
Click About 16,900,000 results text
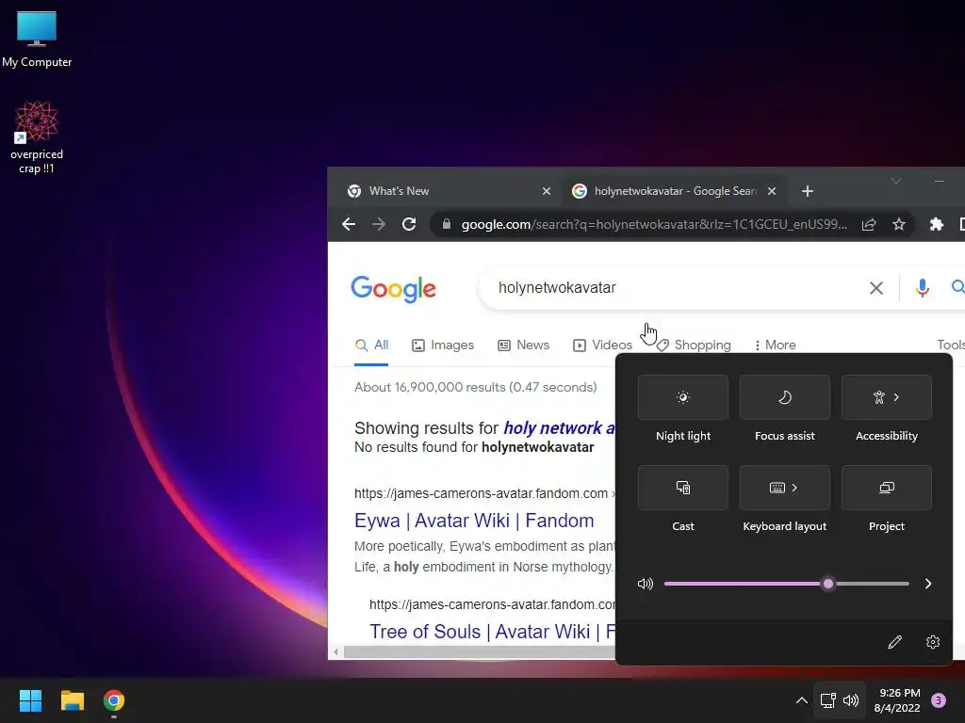pos(475,387)
